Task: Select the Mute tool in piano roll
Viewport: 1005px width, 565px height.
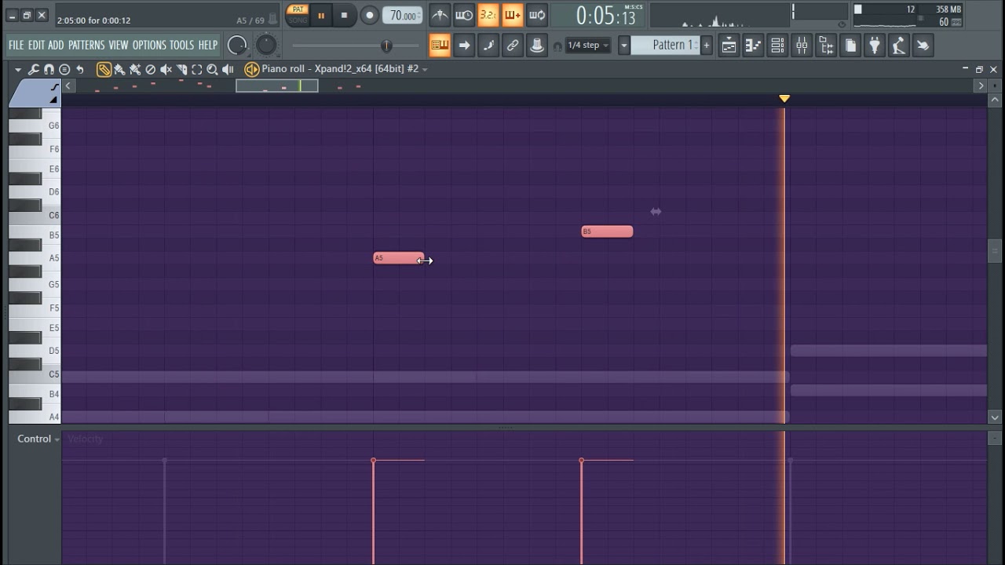Action: [166, 69]
